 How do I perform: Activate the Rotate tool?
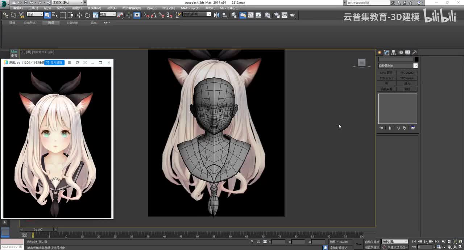pos(87,15)
